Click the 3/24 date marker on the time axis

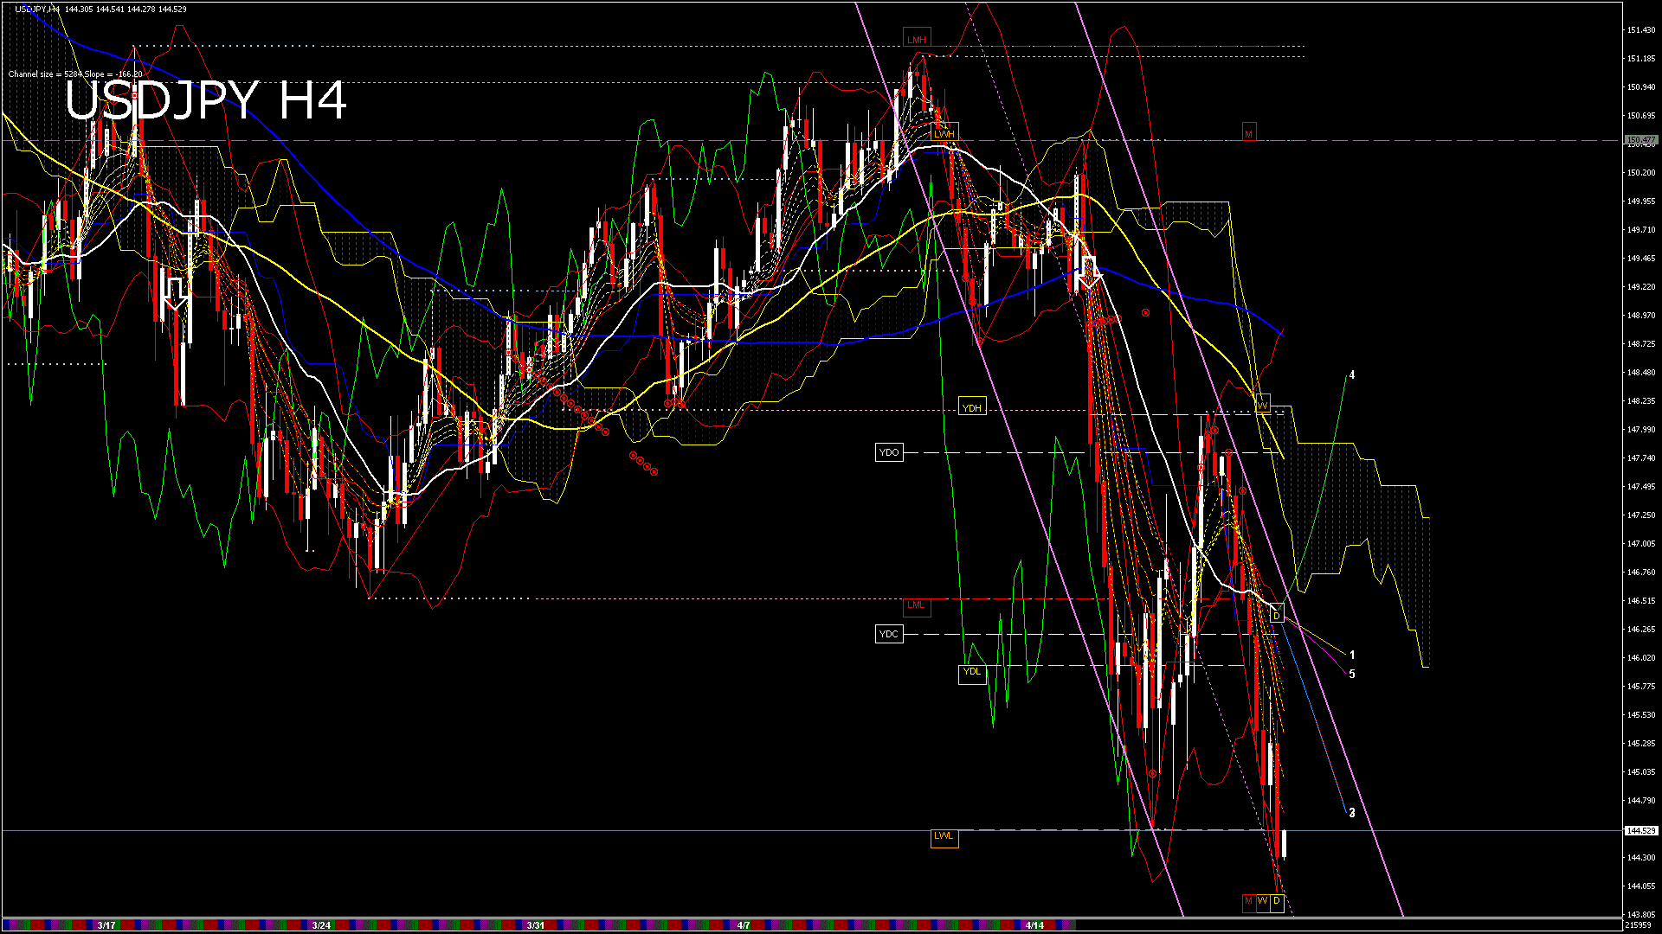tap(321, 925)
